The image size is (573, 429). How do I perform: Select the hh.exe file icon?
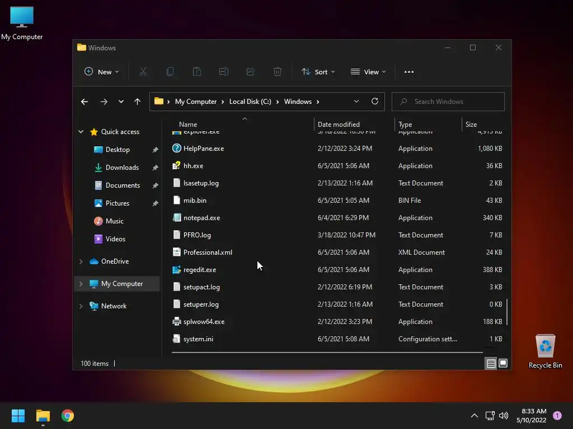click(176, 165)
